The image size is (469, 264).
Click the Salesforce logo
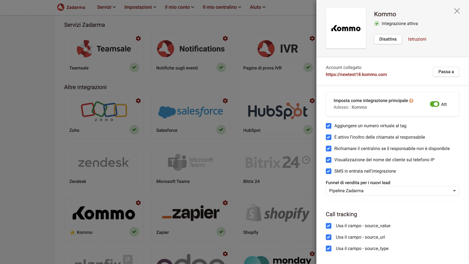pos(190,111)
